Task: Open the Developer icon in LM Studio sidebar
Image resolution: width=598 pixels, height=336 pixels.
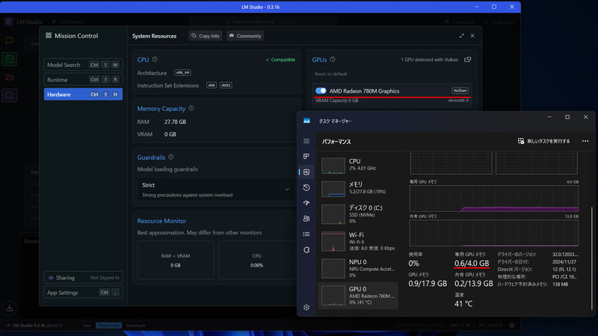Action: [9, 59]
